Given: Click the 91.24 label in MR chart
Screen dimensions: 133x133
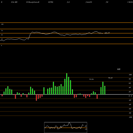Looking at the screenshot, I should [91, 79].
